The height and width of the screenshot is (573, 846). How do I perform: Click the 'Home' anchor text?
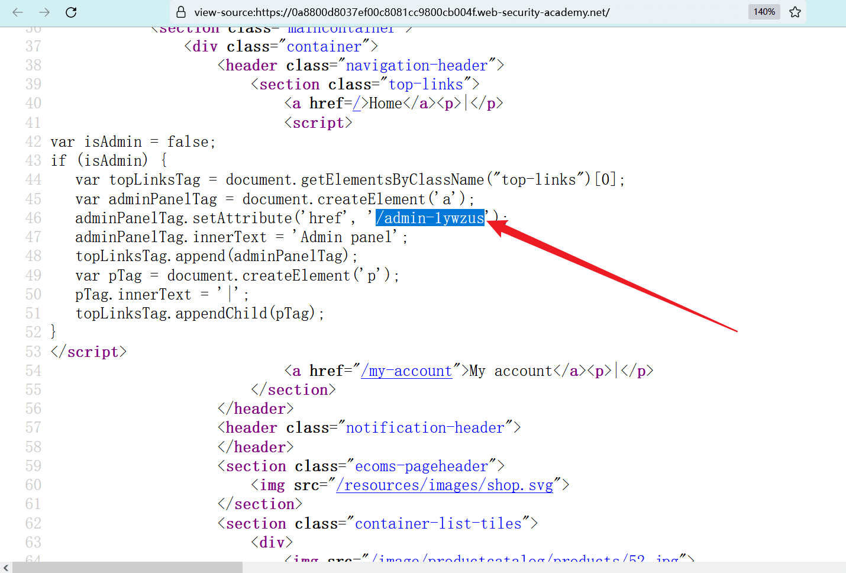(386, 104)
